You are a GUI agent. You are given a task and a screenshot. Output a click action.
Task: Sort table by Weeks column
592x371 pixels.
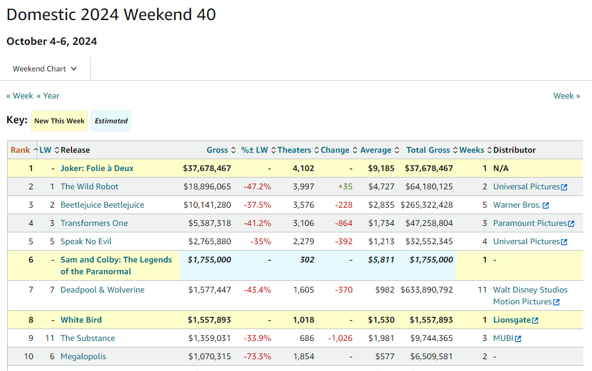click(476, 150)
